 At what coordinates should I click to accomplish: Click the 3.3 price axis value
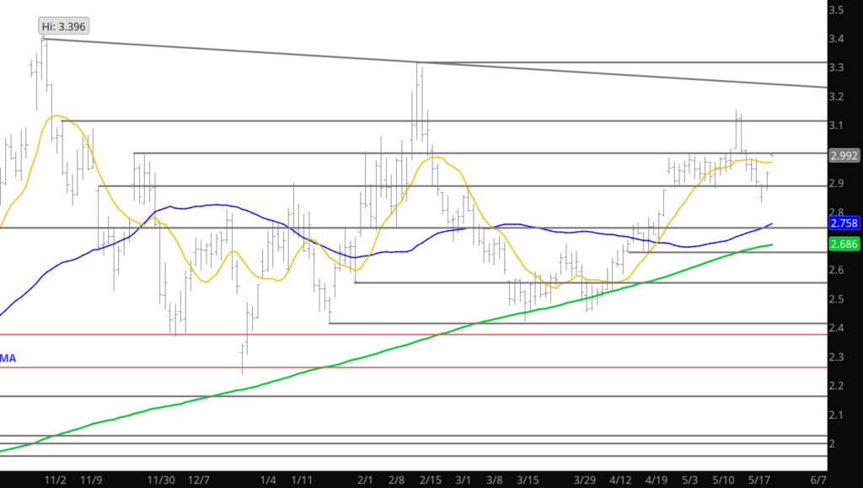(837, 67)
